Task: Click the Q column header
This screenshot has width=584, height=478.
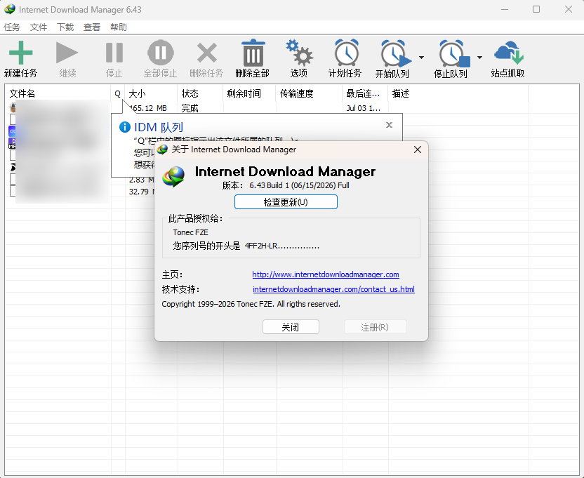Action: click(x=118, y=93)
